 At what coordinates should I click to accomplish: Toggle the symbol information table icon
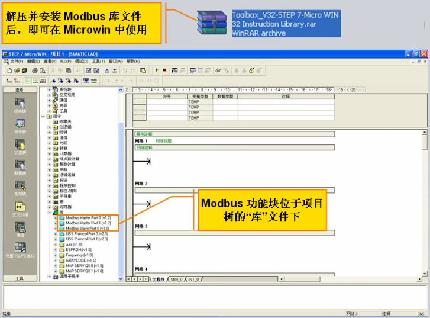pyautogui.click(x=43, y=81)
